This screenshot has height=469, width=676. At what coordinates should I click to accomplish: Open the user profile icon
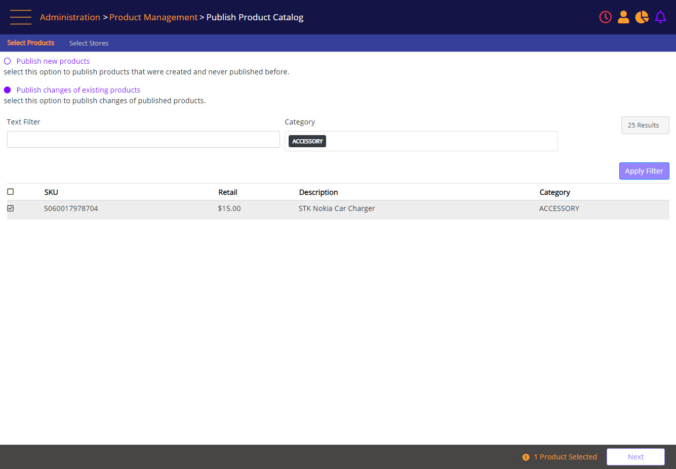[x=623, y=17]
